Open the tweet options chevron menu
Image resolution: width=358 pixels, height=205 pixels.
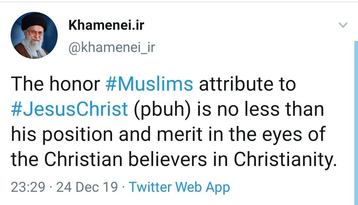tap(343, 25)
